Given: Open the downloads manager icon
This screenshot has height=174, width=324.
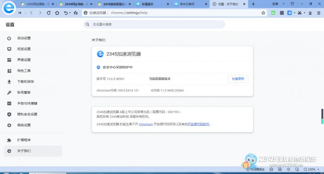Looking at the screenshot, I should [310, 13].
